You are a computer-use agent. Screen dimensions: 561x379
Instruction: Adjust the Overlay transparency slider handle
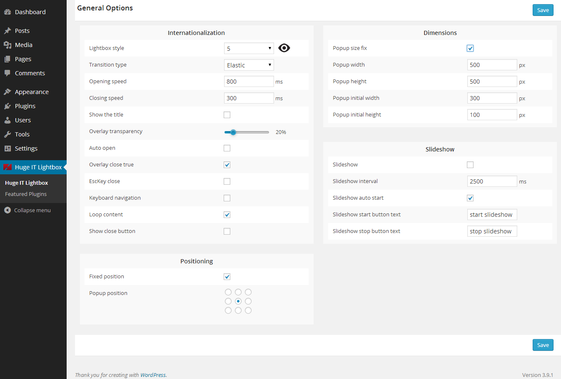click(x=233, y=132)
